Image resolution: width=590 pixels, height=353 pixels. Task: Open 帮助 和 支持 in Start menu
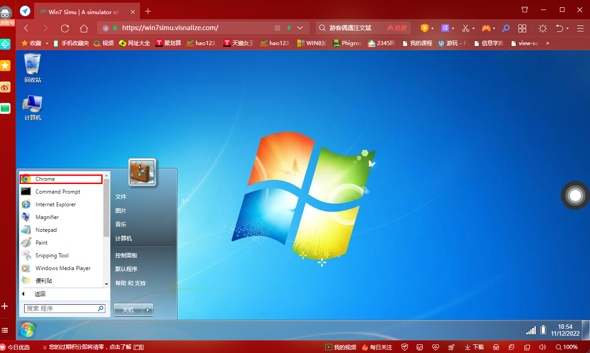pos(130,283)
